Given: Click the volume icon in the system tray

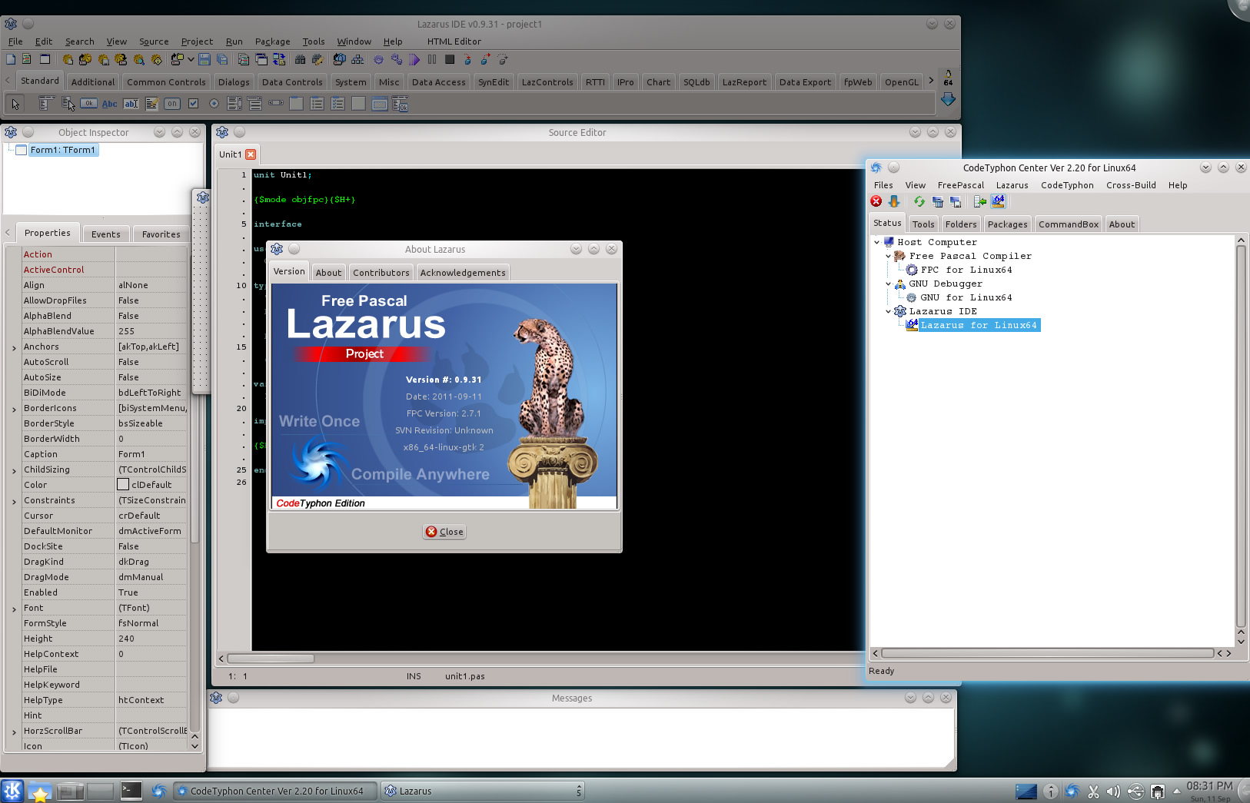Looking at the screenshot, I should pos(1113,791).
